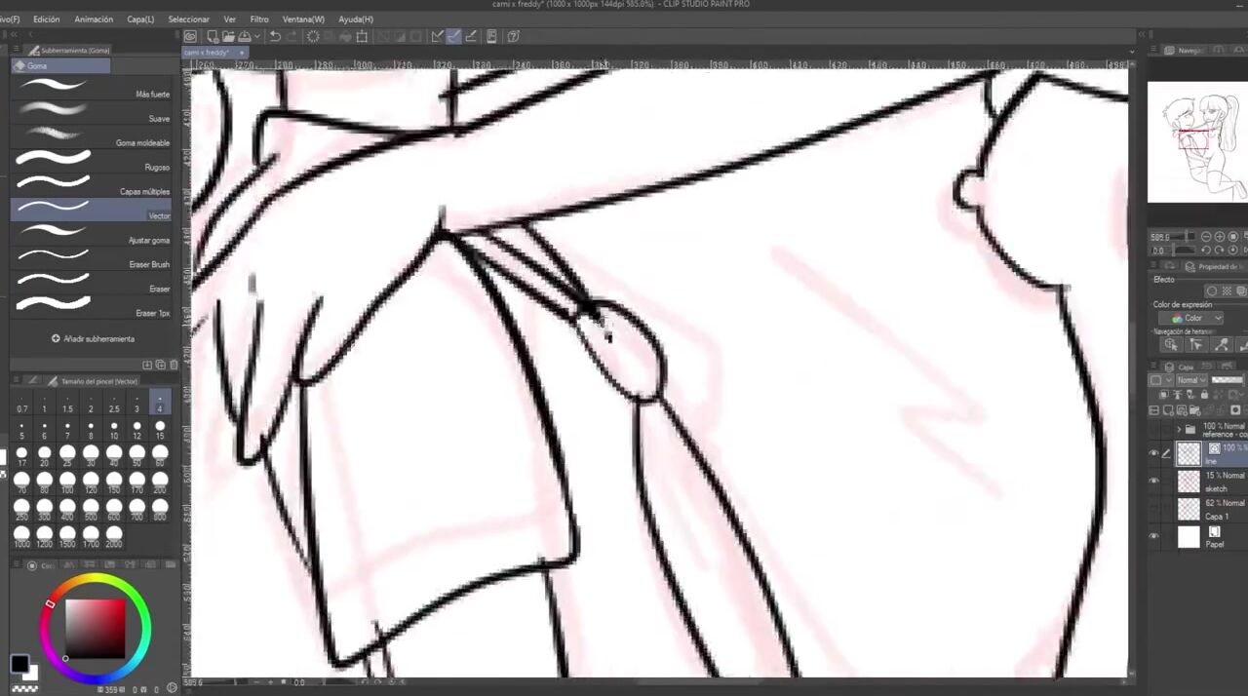This screenshot has height=696, width=1248.
Task: Click the New document icon in toolbar
Action: [212, 37]
